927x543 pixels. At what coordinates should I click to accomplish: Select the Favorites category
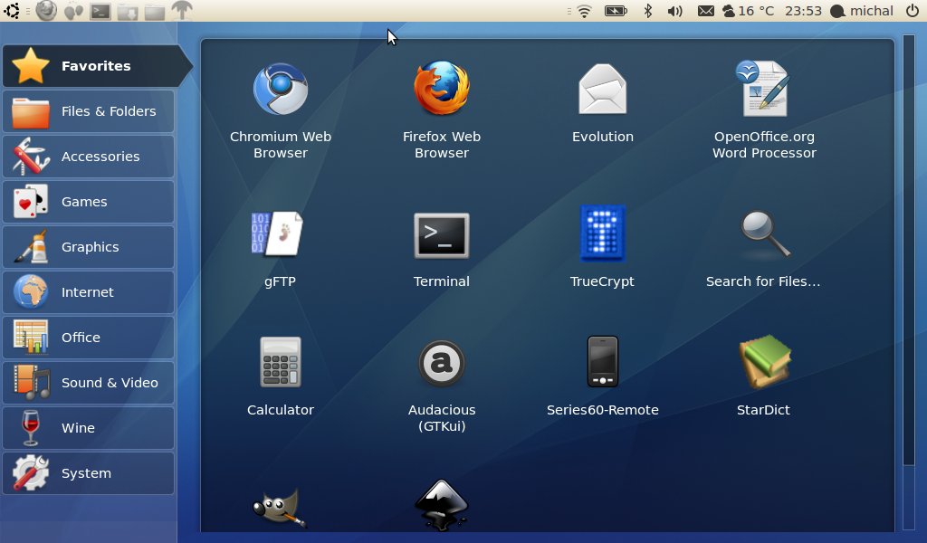[x=98, y=65]
